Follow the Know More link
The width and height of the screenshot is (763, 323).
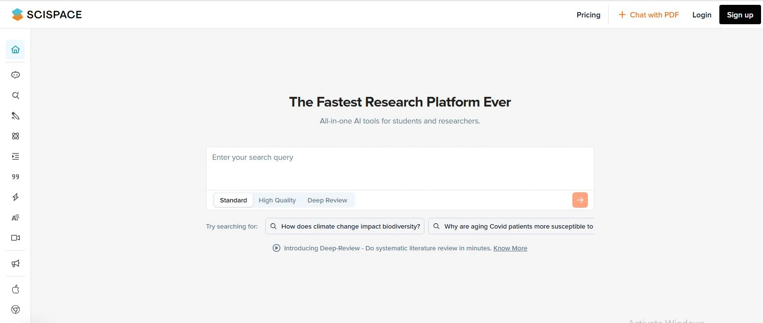(x=510, y=248)
